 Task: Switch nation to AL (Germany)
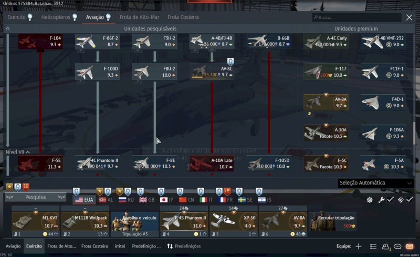pos(106,200)
